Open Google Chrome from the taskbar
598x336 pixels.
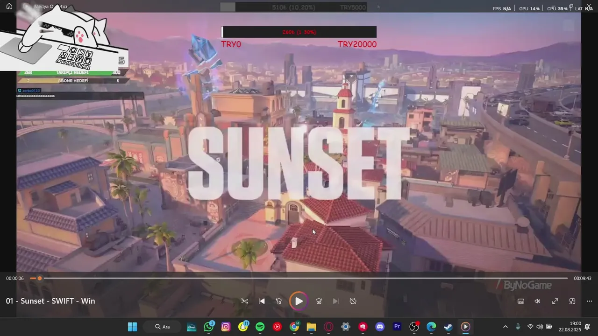point(294,327)
